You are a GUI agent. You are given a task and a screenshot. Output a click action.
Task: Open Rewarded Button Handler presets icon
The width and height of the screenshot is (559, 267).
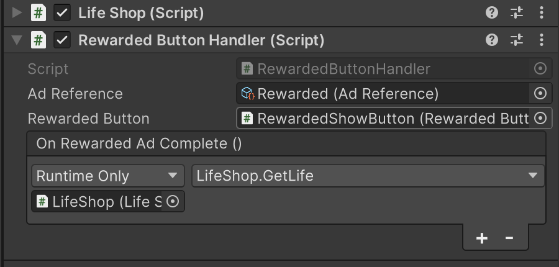tap(517, 40)
